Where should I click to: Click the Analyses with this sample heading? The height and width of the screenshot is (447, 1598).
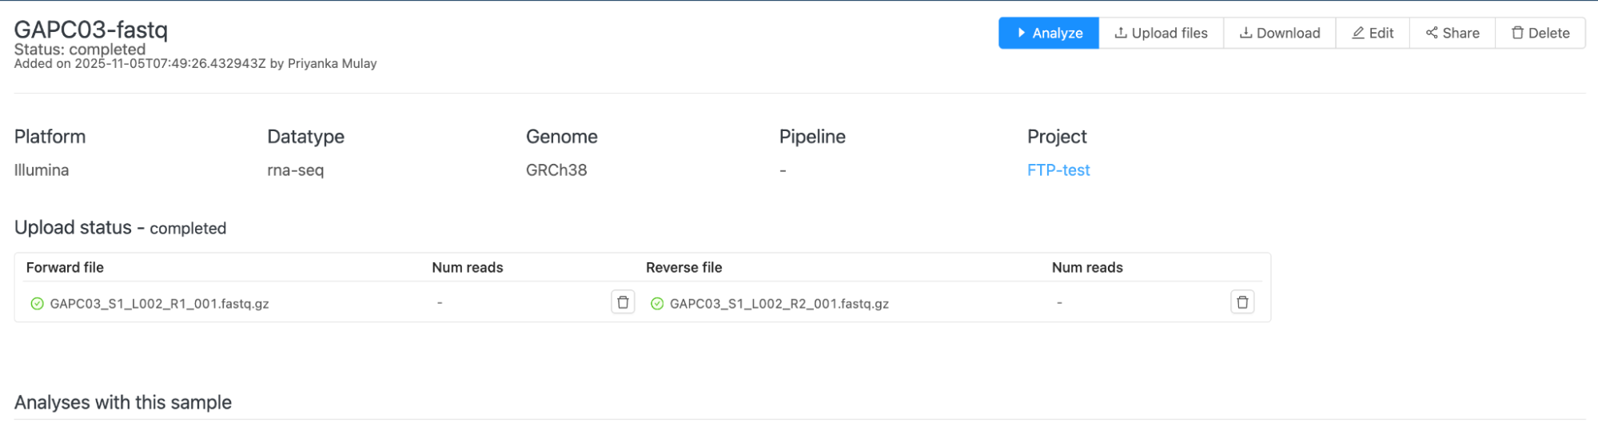coord(123,402)
